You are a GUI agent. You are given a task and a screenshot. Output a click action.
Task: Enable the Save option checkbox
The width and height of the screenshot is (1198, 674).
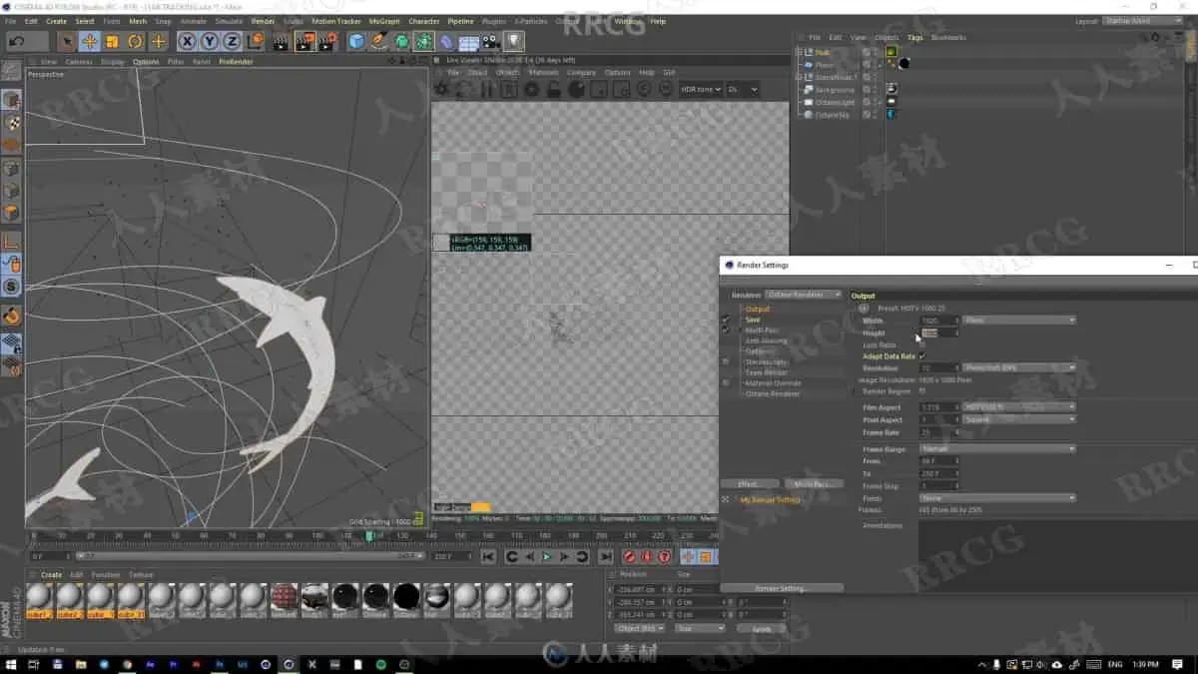[726, 320]
